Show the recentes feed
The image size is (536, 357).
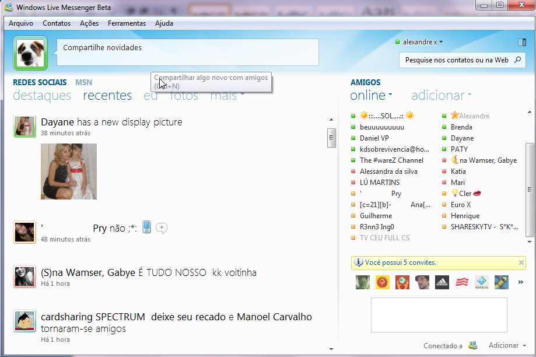[x=107, y=96]
